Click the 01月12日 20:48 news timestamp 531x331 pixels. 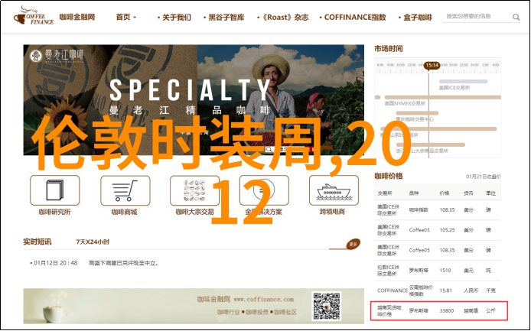[56, 263]
